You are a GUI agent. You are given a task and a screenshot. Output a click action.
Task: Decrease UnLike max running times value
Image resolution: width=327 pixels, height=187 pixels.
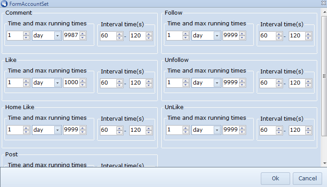tap(242, 132)
